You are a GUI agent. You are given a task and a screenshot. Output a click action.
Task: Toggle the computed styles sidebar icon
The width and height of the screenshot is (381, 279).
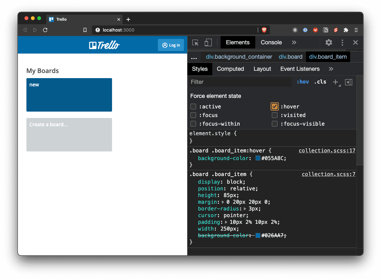click(x=349, y=82)
